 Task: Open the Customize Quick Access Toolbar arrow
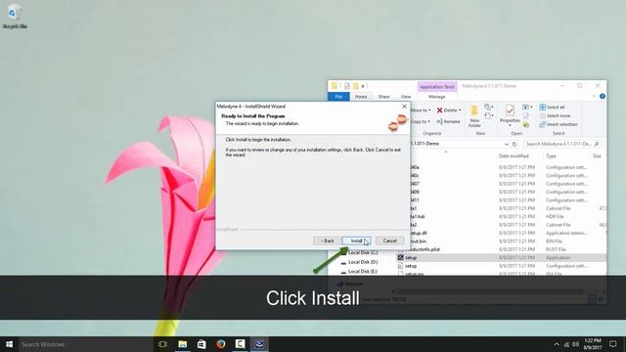click(363, 86)
